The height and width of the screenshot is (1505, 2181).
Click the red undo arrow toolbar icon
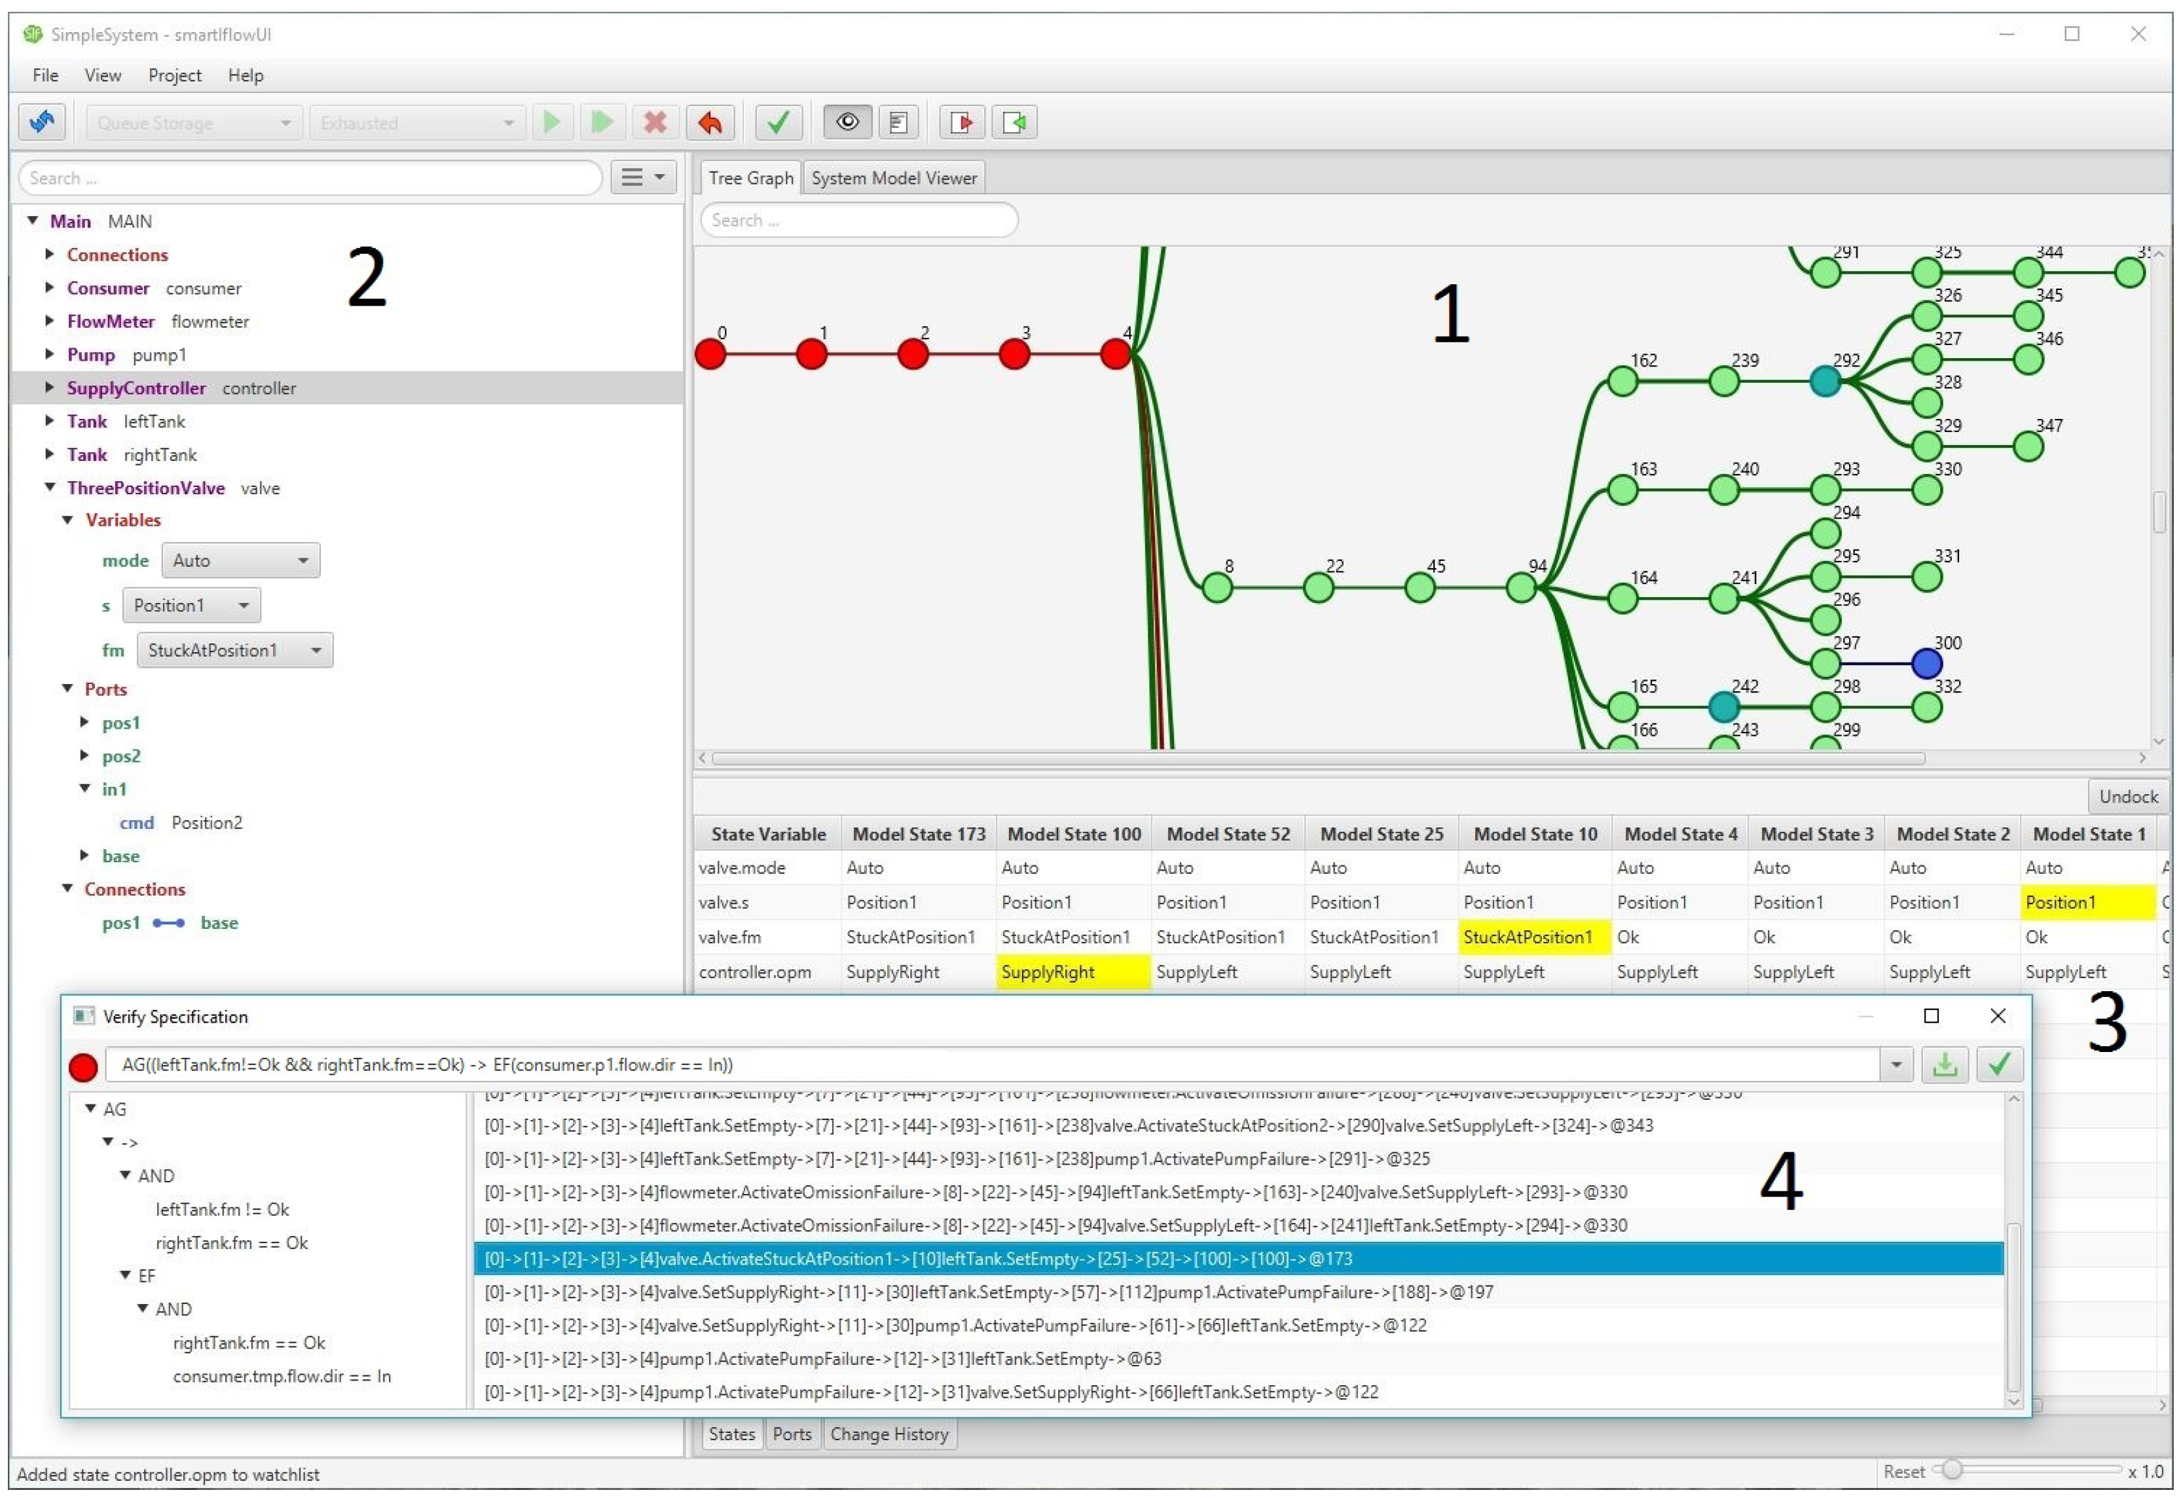click(709, 122)
